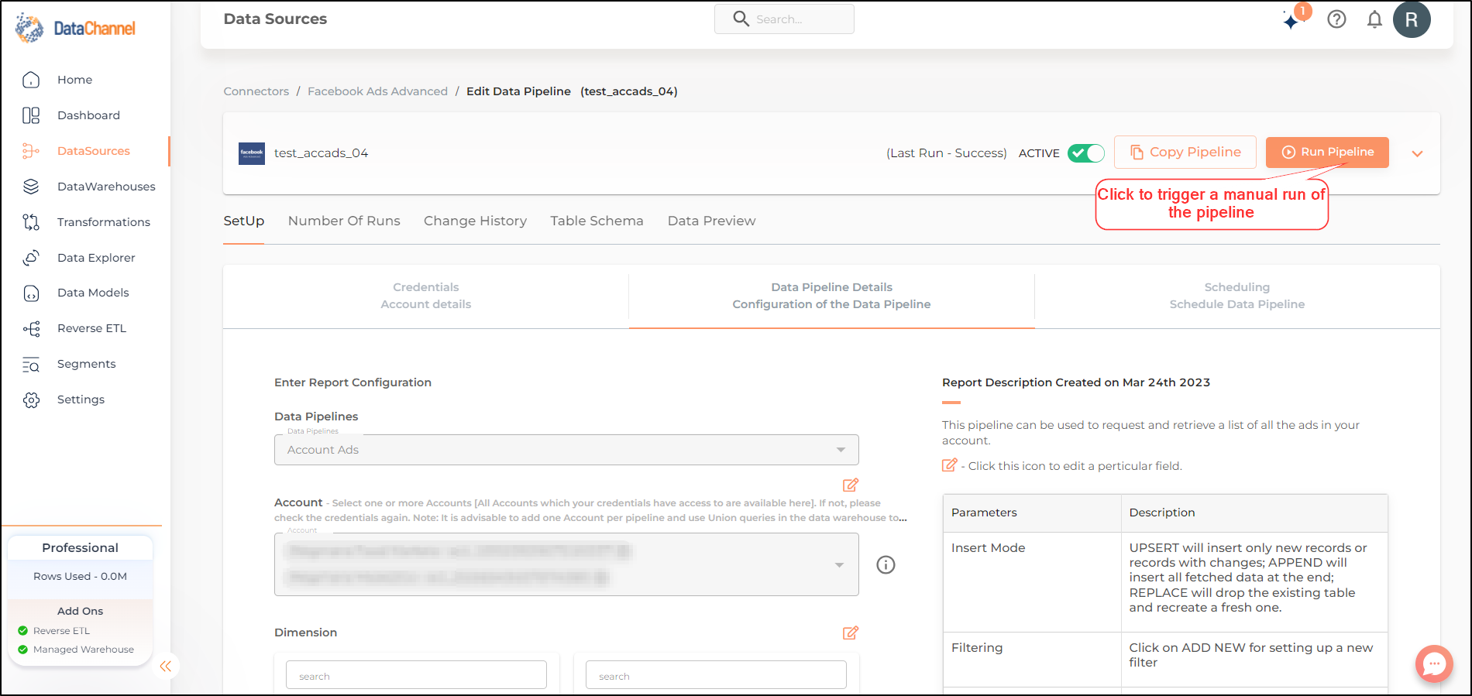Open the Data Models icon
This screenshot has width=1472, height=696.
[x=31, y=293]
